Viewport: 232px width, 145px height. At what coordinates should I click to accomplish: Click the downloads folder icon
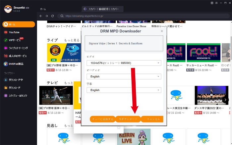pos(6,88)
